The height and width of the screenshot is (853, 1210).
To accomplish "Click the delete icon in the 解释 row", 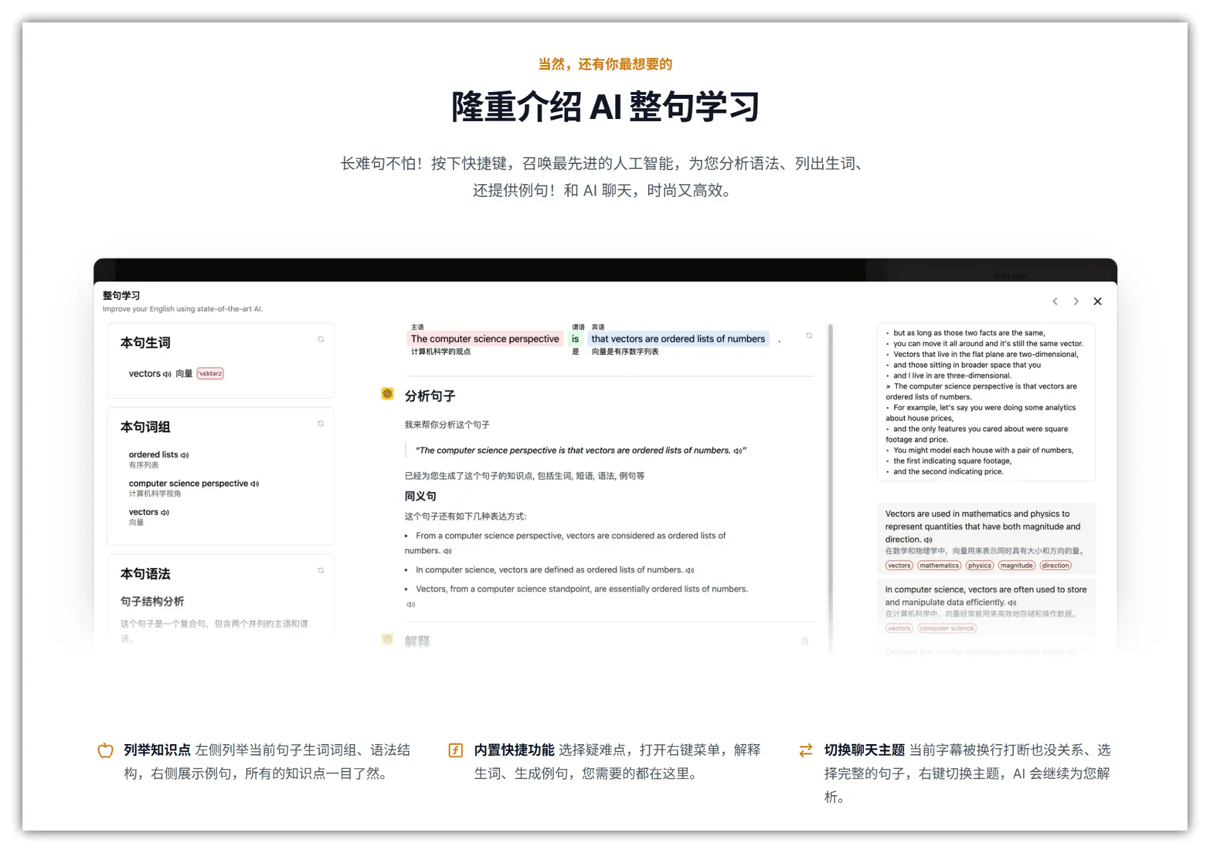I will pyautogui.click(x=805, y=641).
